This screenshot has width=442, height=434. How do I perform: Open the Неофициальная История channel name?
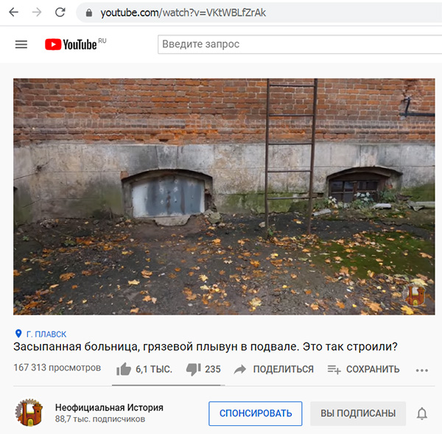pos(109,407)
